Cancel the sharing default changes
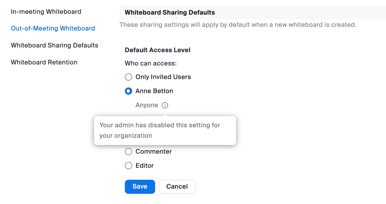Screen dimensions: 386x204 pos(177,187)
